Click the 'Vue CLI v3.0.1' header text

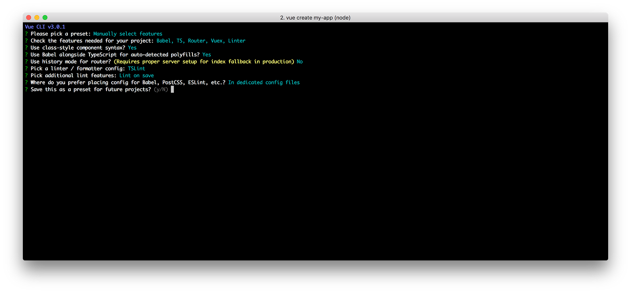click(x=45, y=27)
